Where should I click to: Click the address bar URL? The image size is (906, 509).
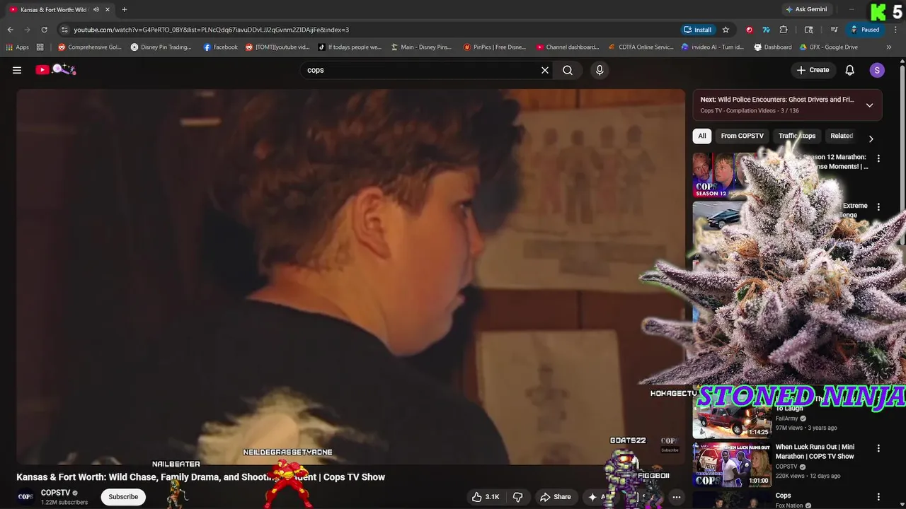coord(212,30)
